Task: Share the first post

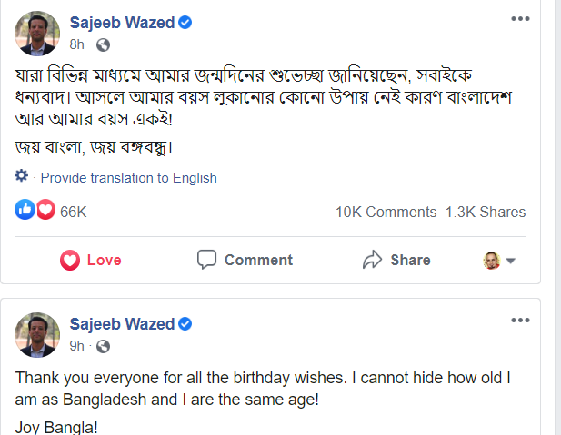Action: coord(396,260)
